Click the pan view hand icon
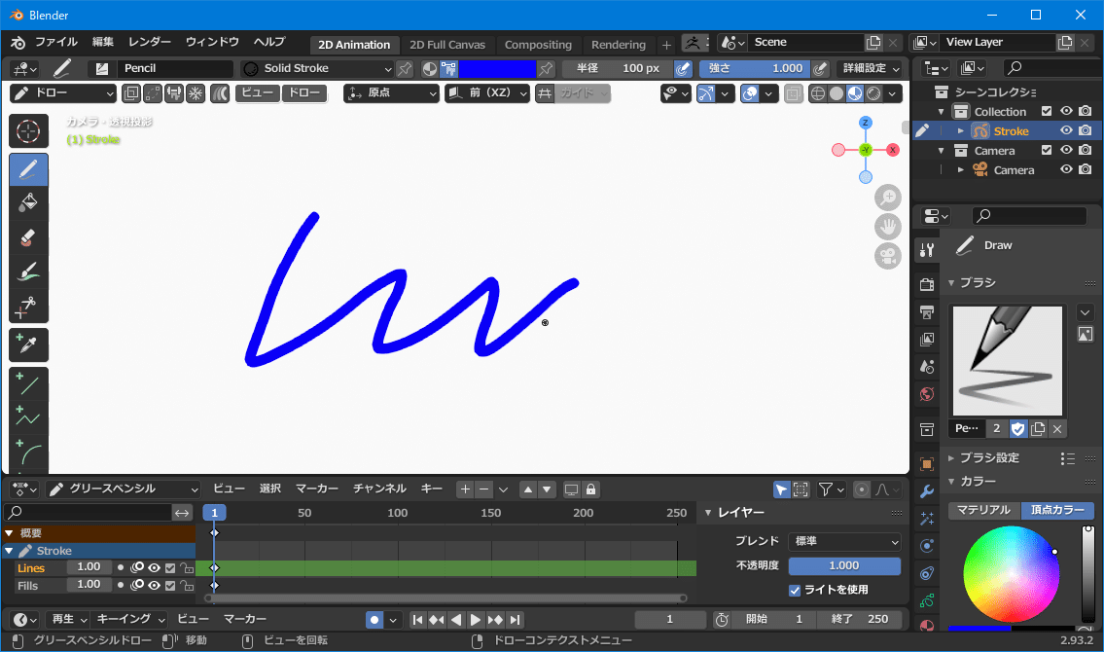The image size is (1104, 652). [888, 227]
